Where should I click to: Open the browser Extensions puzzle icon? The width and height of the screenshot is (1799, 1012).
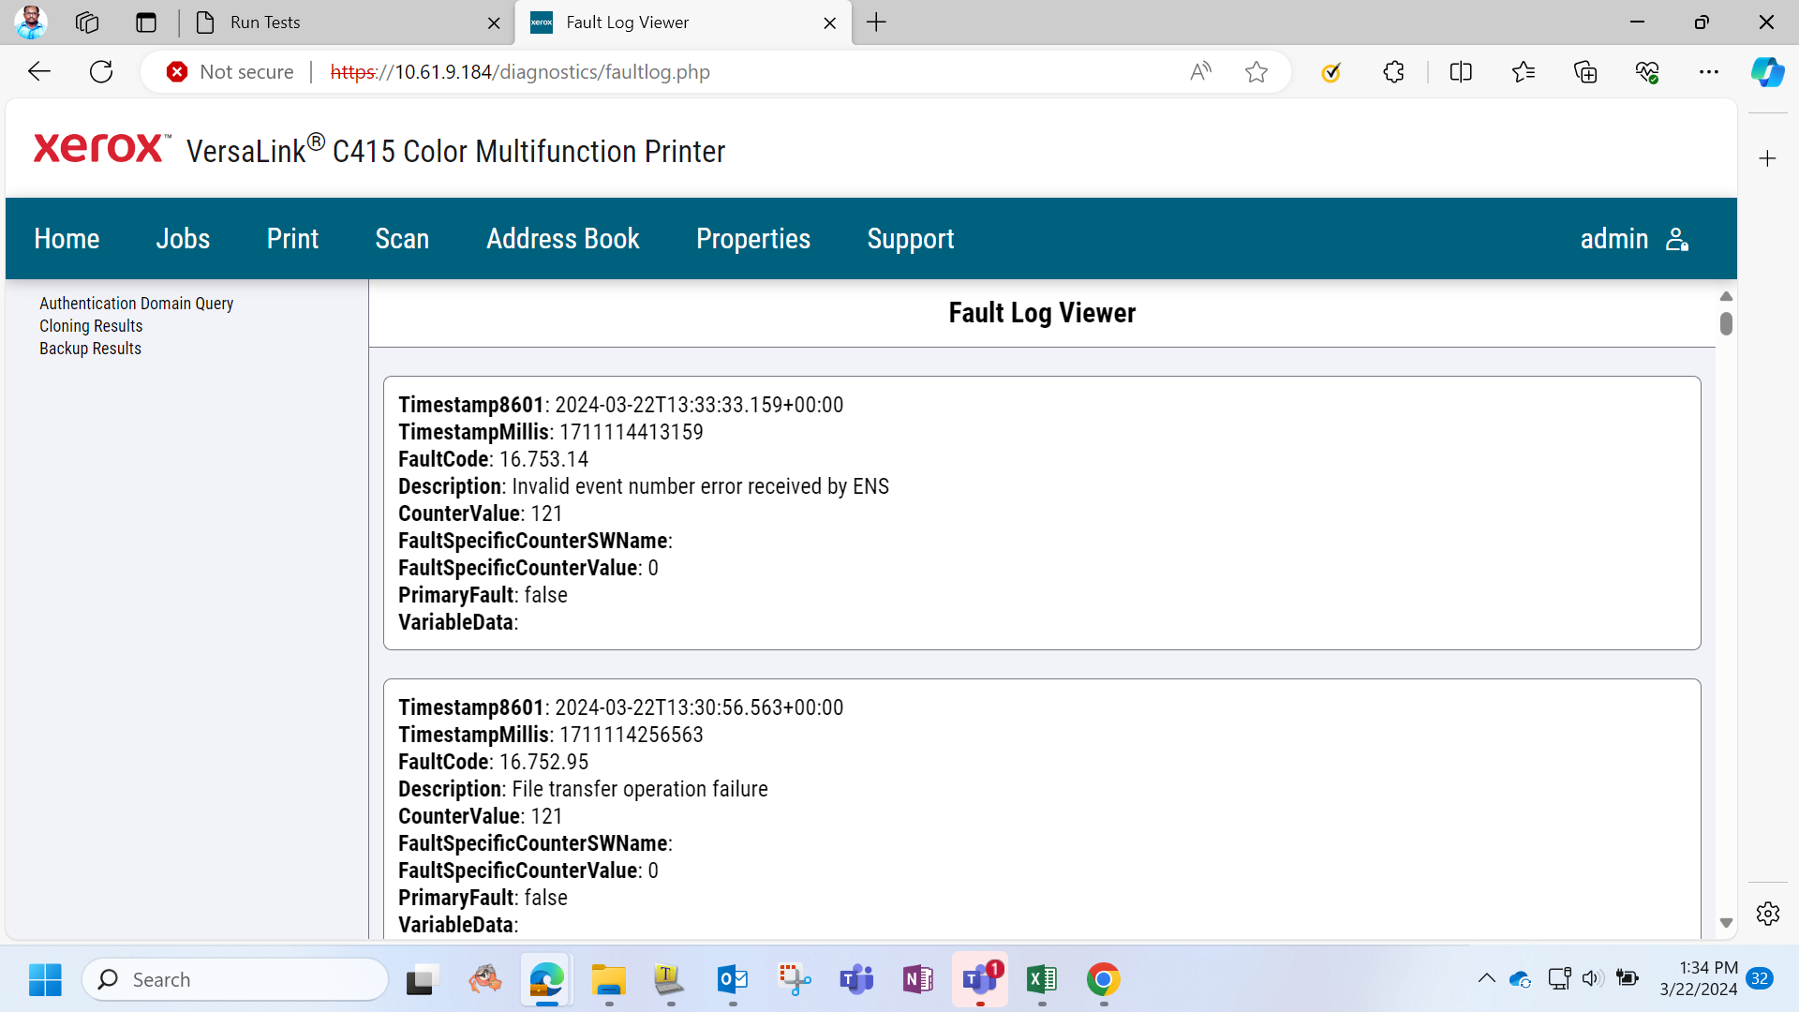pos(1393,72)
